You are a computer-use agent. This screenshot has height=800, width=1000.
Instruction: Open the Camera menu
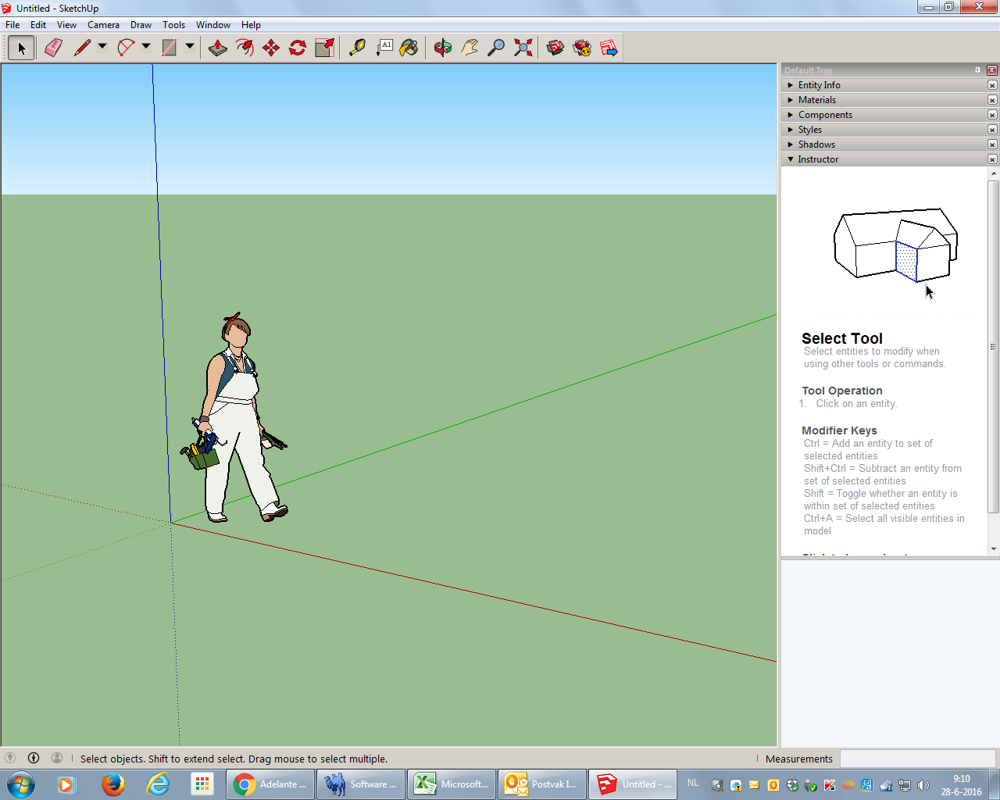pyautogui.click(x=103, y=25)
